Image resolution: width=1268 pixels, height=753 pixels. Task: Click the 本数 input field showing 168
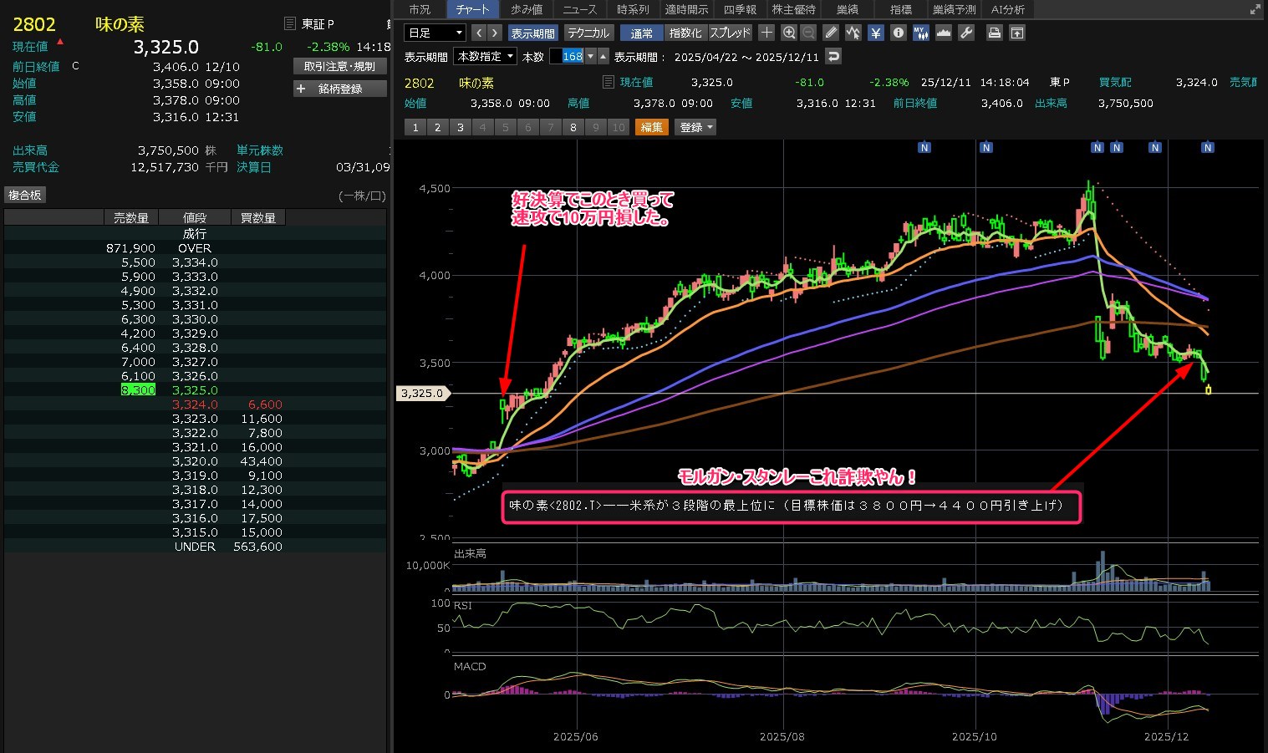point(572,56)
